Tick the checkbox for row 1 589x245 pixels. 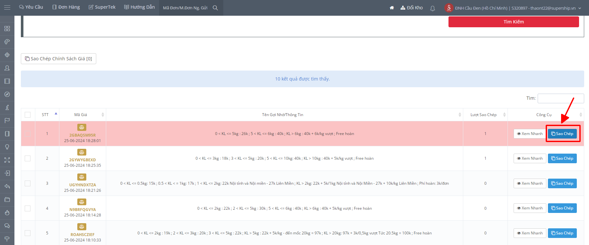click(28, 134)
